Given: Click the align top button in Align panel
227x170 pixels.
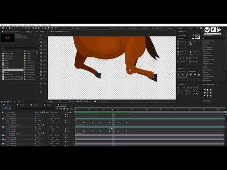Looking at the screenshot, I should pyautogui.click(x=191, y=75).
